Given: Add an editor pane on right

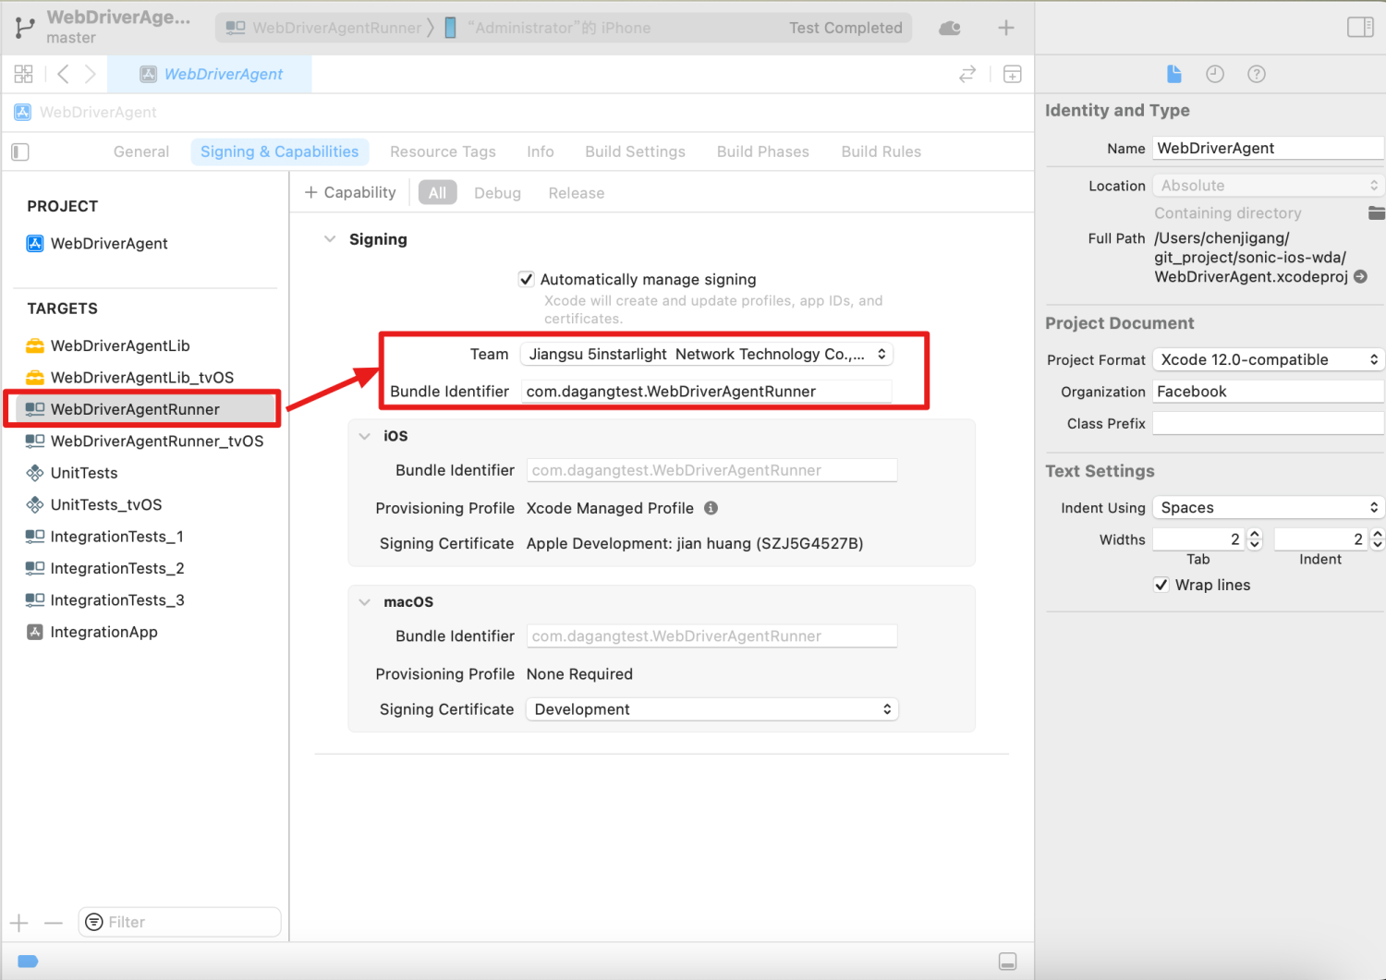Looking at the screenshot, I should click(x=1013, y=74).
